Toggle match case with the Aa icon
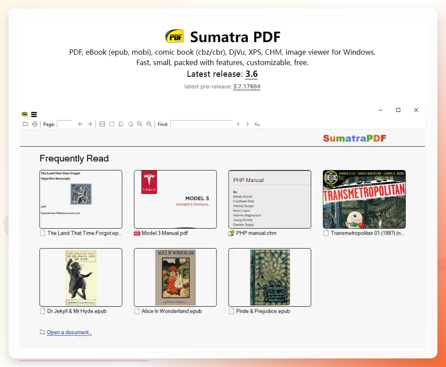The image size is (446, 367). [257, 124]
